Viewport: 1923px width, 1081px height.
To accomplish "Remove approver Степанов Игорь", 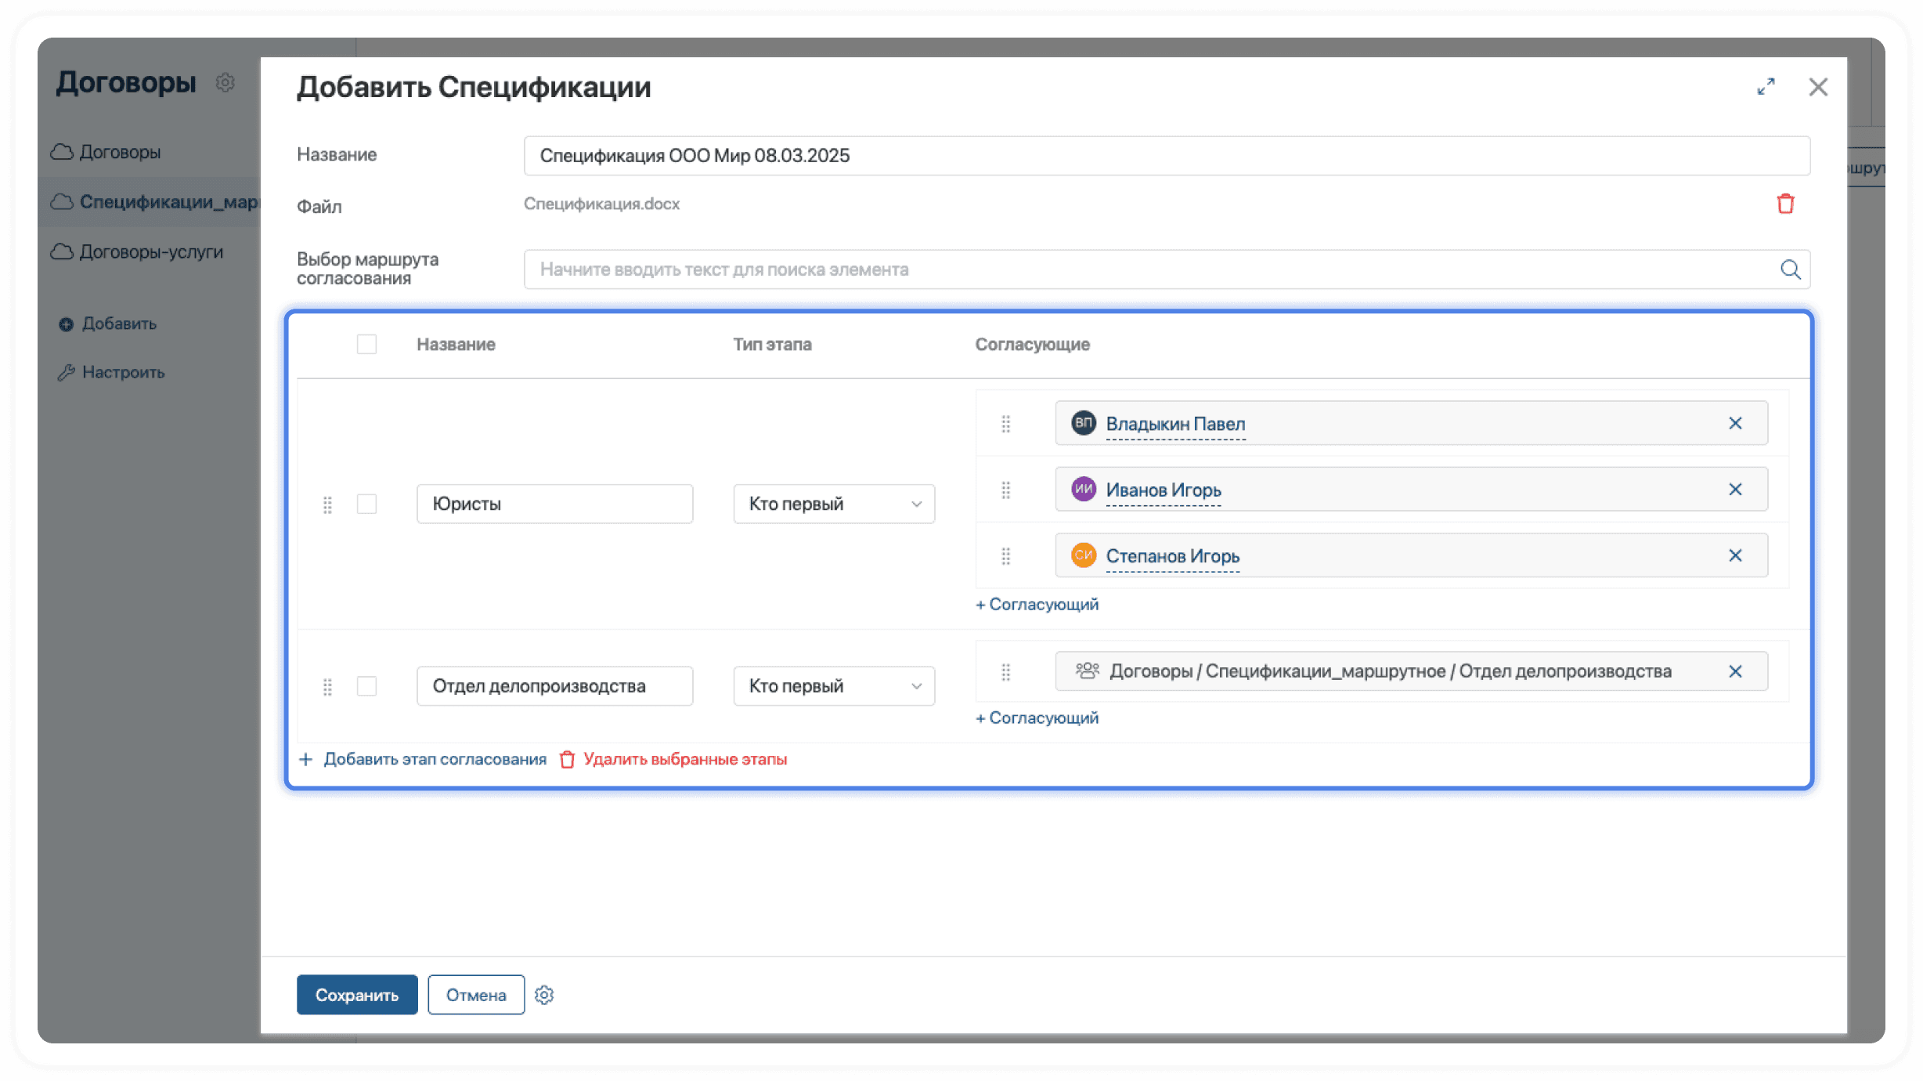I will pos(1735,555).
